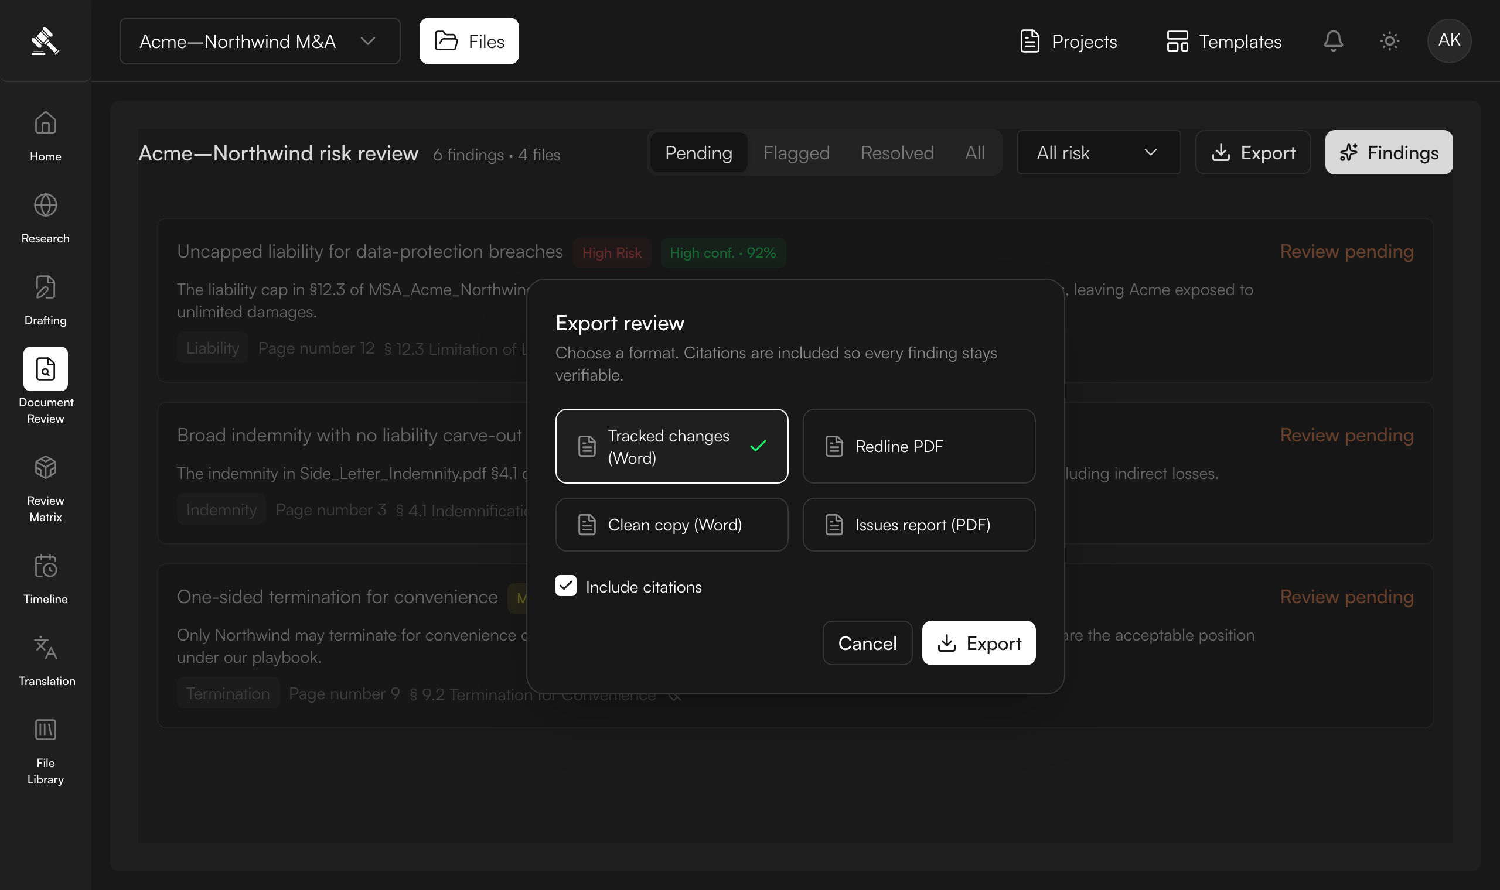
Task: Click the gavel app logo
Action: [x=45, y=41]
